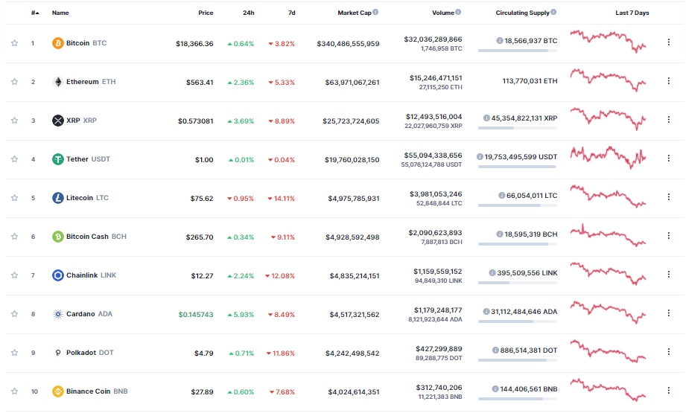The width and height of the screenshot is (686, 413).
Task: Click Bitcoin circulating supply progress bar
Action: coord(518,51)
